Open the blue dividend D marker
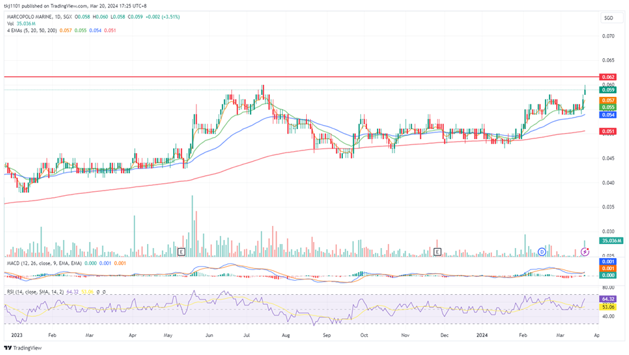 click(x=541, y=252)
